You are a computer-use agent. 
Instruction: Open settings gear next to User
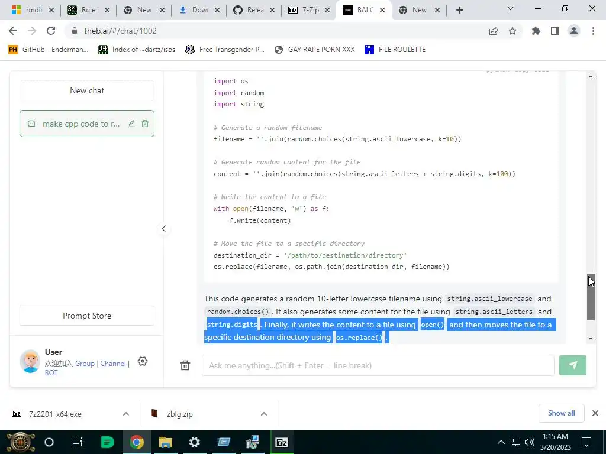(x=143, y=361)
